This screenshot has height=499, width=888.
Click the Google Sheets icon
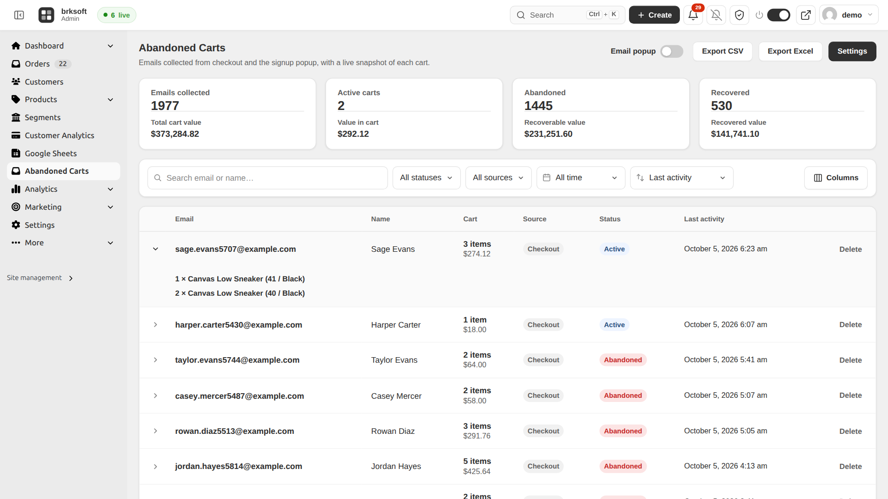(16, 153)
